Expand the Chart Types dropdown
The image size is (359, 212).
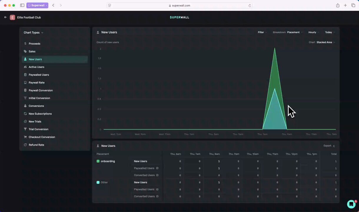coord(34,33)
